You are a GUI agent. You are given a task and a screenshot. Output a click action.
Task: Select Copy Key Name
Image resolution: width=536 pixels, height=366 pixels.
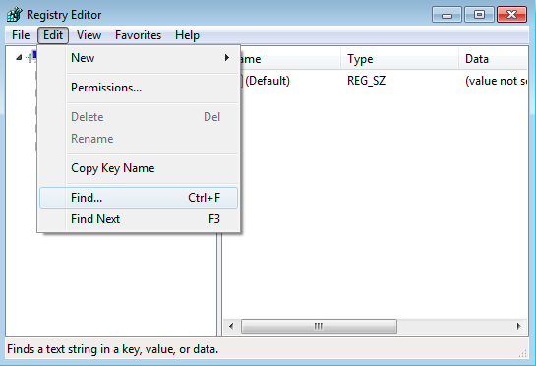(x=139, y=168)
